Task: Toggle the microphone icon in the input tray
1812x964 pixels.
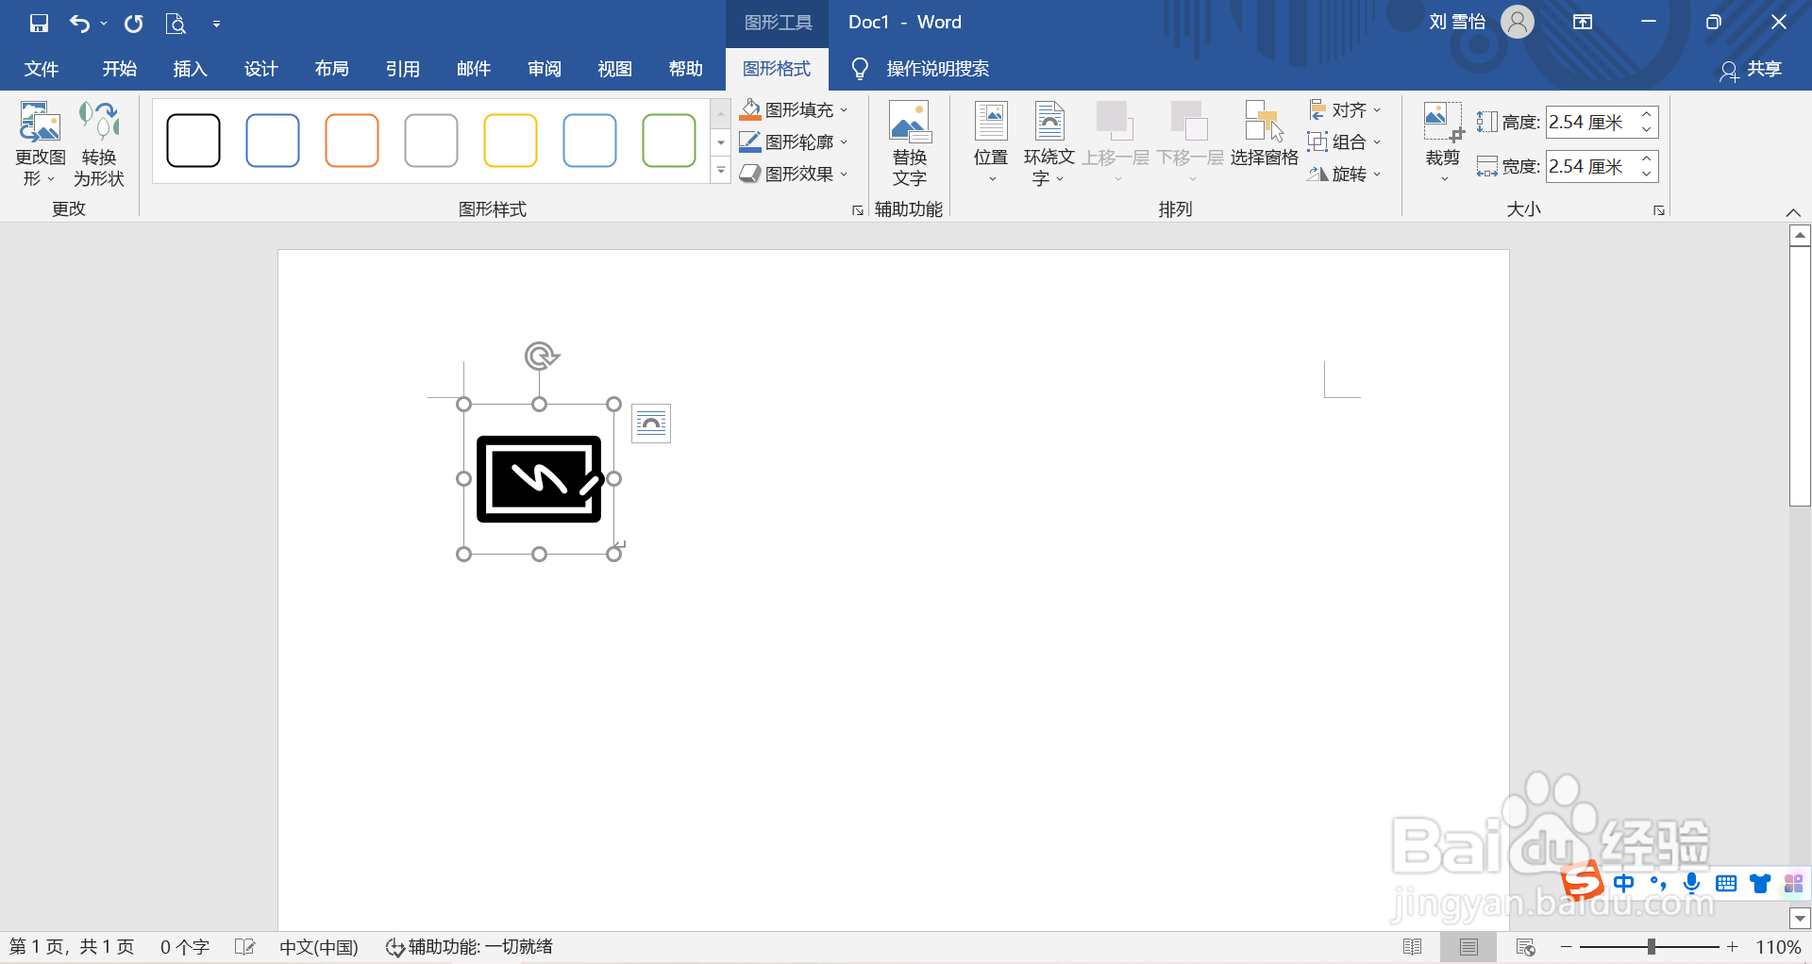Action: pyautogui.click(x=1691, y=883)
